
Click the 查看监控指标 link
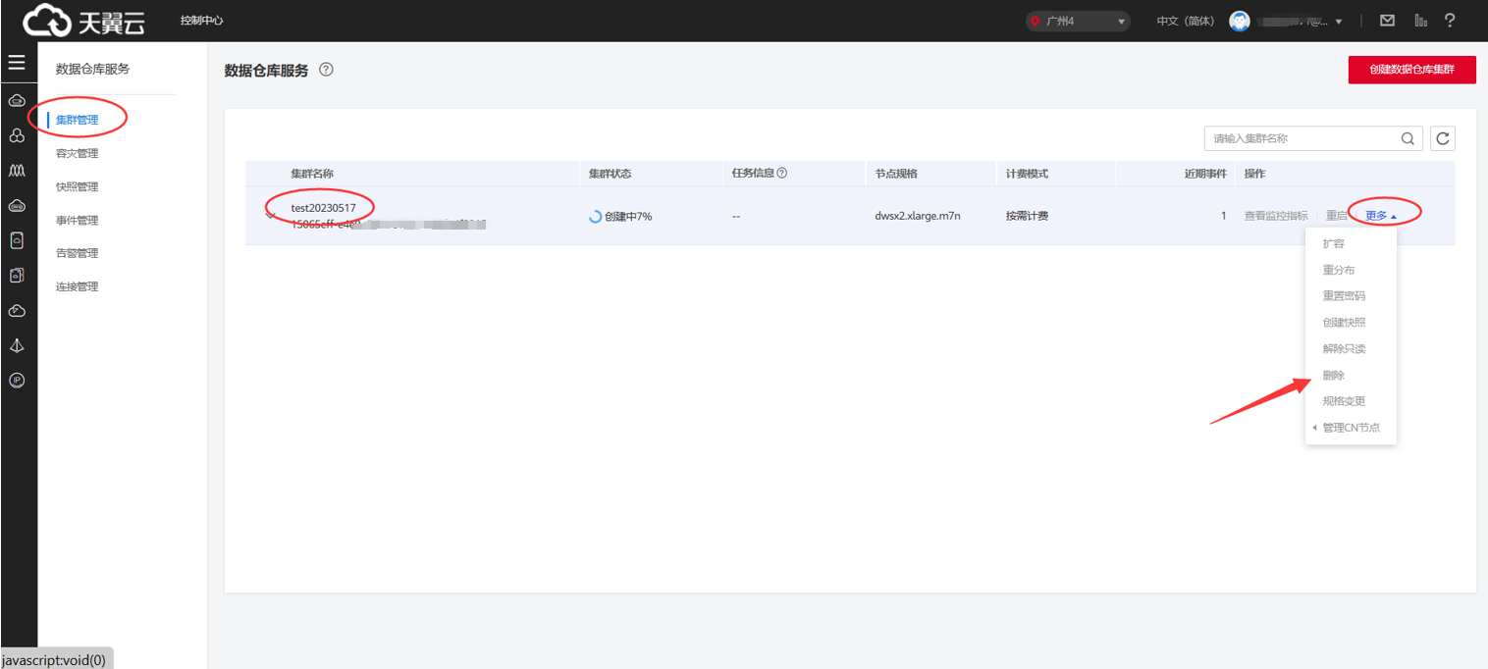pos(1276,216)
